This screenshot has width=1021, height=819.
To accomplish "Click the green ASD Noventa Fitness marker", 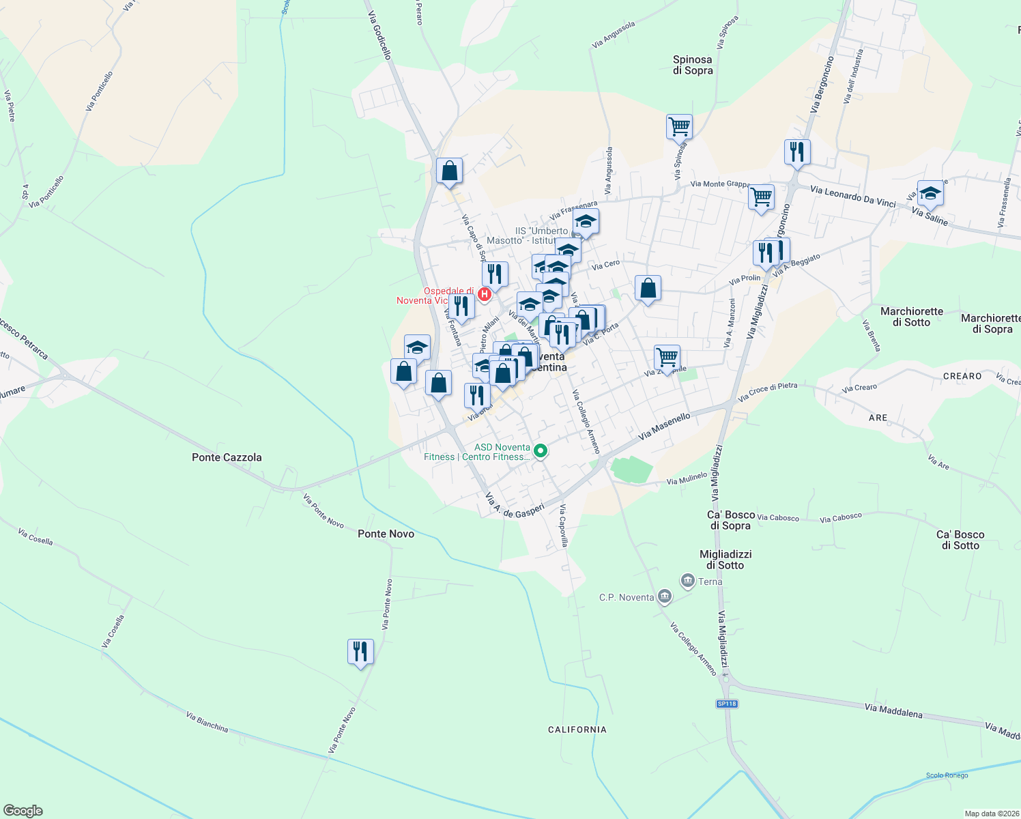I will [540, 451].
